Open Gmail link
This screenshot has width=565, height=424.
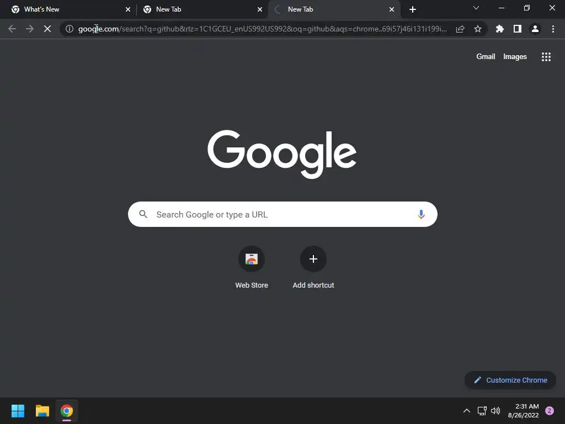486,57
